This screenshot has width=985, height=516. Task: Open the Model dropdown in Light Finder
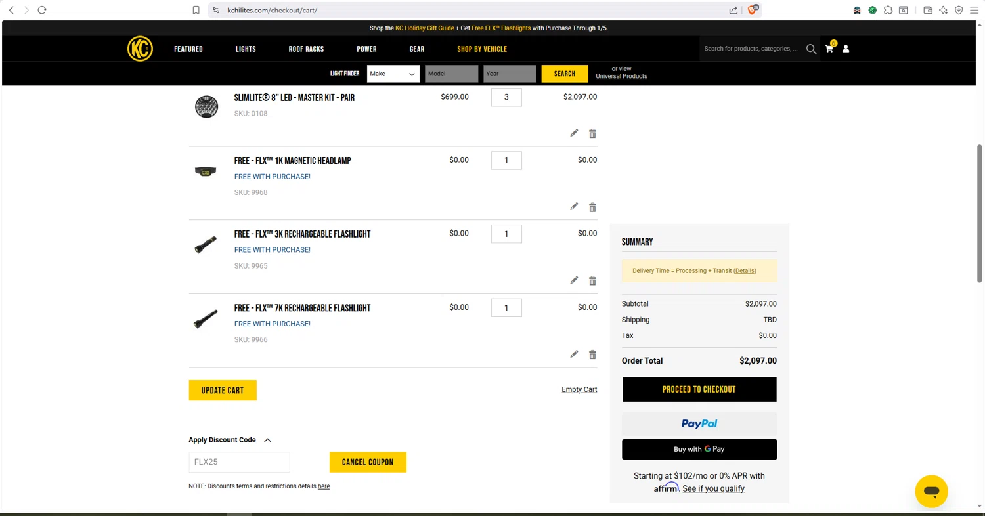(451, 74)
